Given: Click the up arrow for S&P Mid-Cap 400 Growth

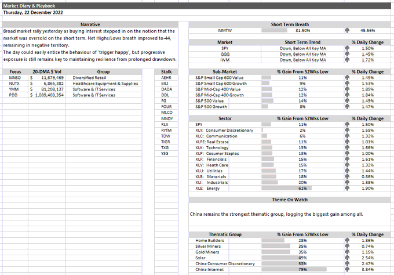Looking at the screenshot, I should (347, 95).
